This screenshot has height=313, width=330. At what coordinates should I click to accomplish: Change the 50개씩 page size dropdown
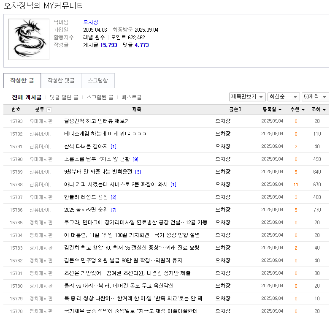click(316, 97)
